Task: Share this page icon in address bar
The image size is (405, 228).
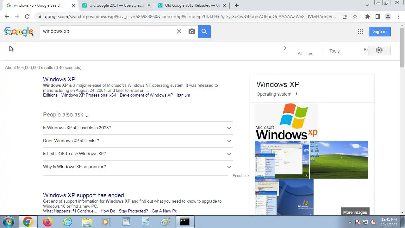Action: pos(345,16)
